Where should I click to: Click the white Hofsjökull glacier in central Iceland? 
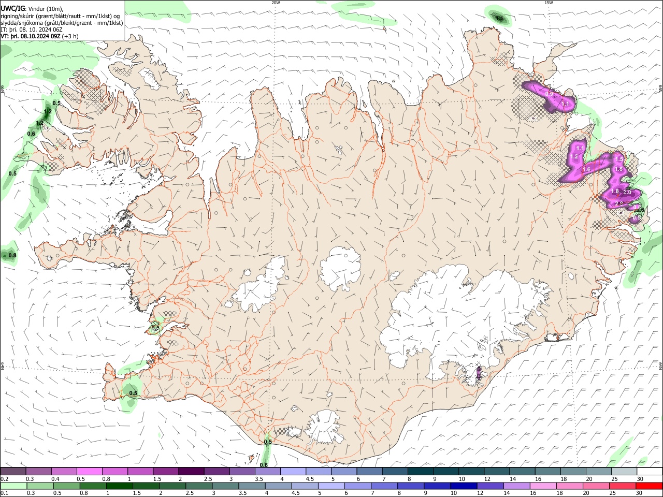click(x=340, y=269)
